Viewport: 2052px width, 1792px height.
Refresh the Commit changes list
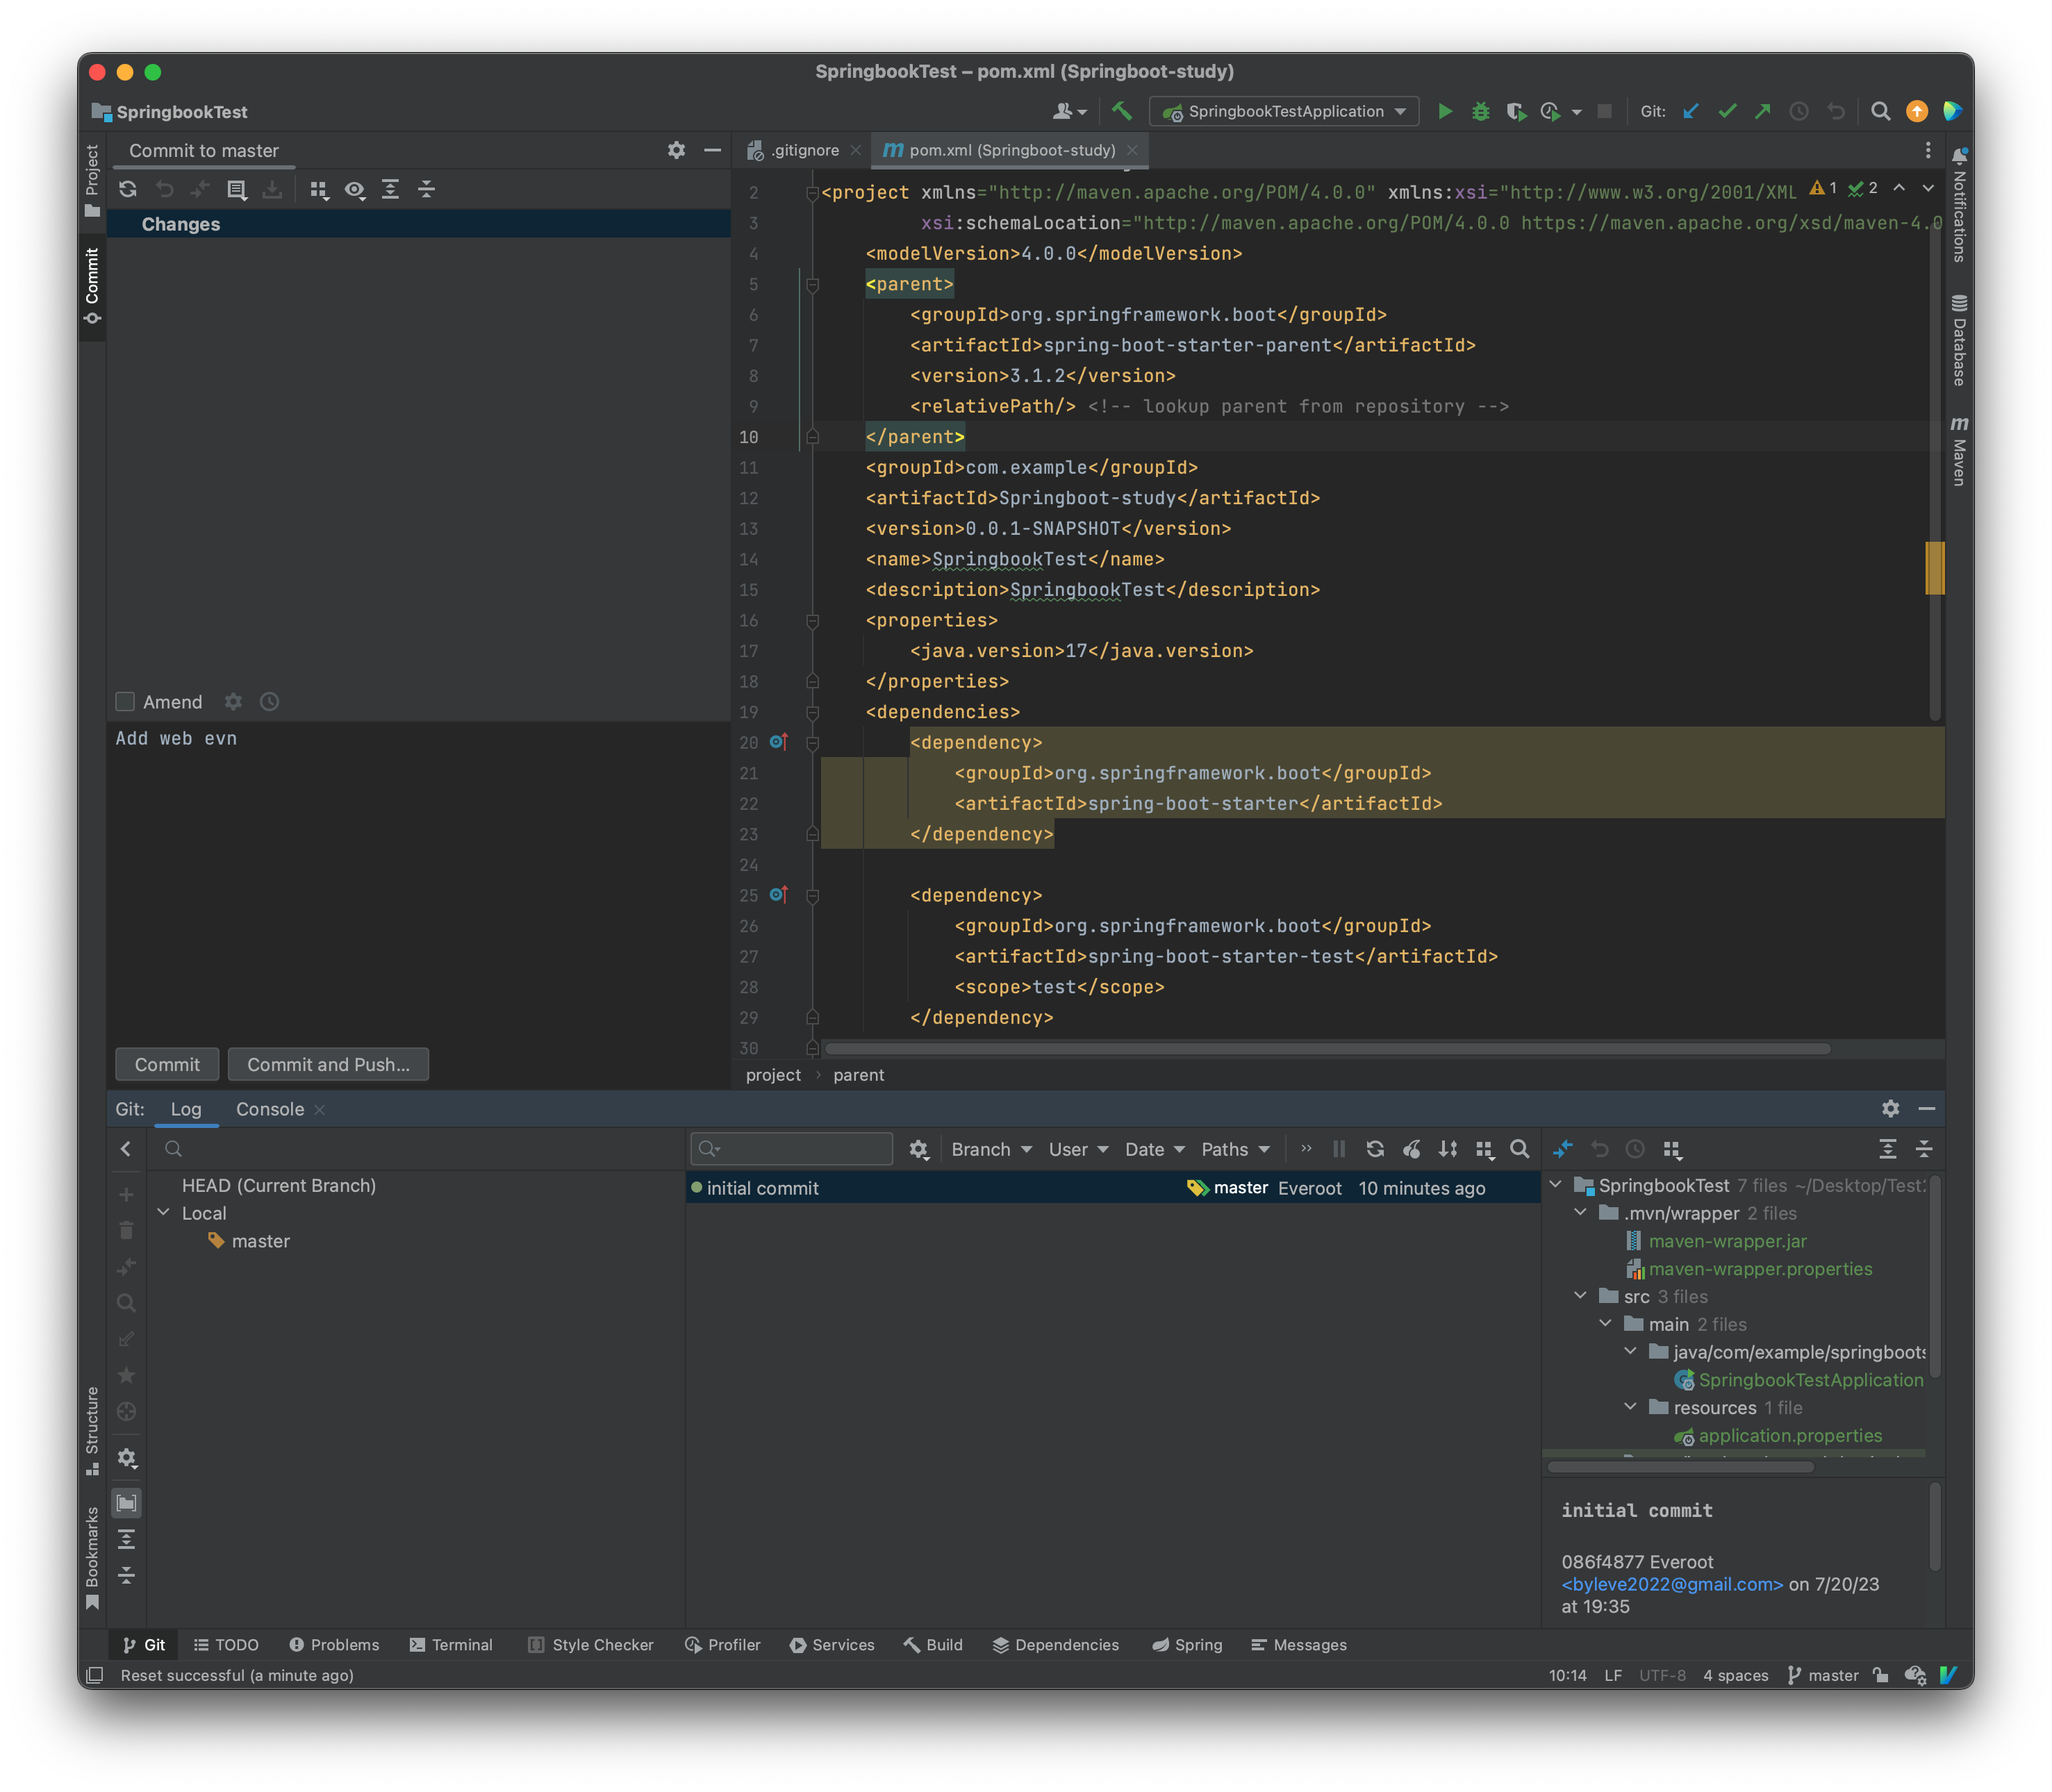pyautogui.click(x=128, y=189)
